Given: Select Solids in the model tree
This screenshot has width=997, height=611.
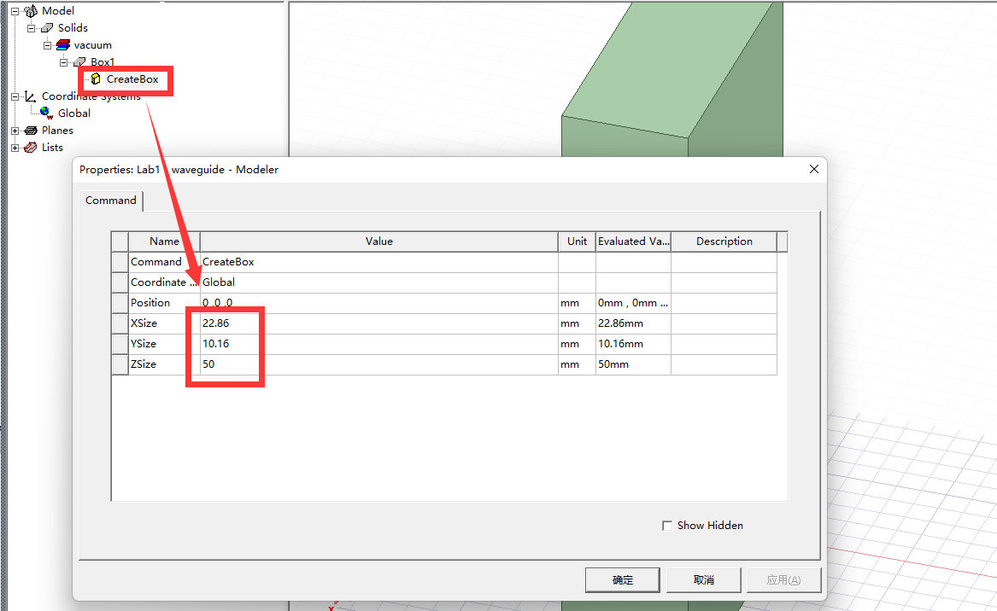Looking at the screenshot, I should pyautogui.click(x=73, y=28).
